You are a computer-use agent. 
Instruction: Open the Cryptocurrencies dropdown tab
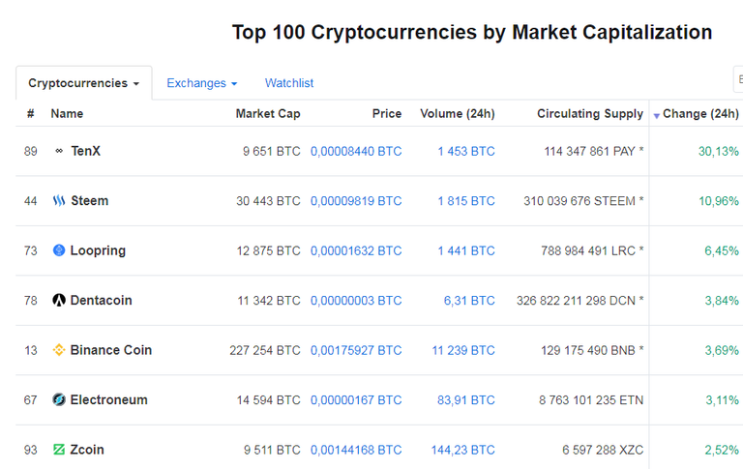point(83,83)
